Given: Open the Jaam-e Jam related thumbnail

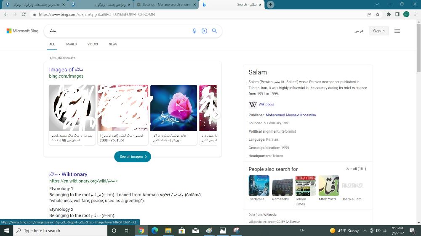Looking at the screenshot, I should (x=352, y=185).
